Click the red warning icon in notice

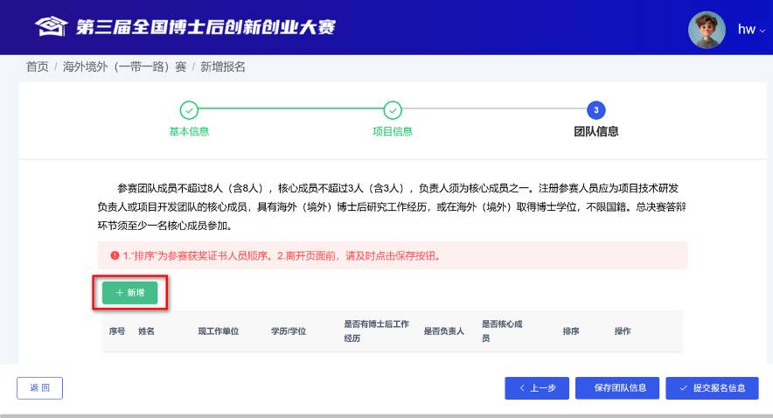[115, 255]
